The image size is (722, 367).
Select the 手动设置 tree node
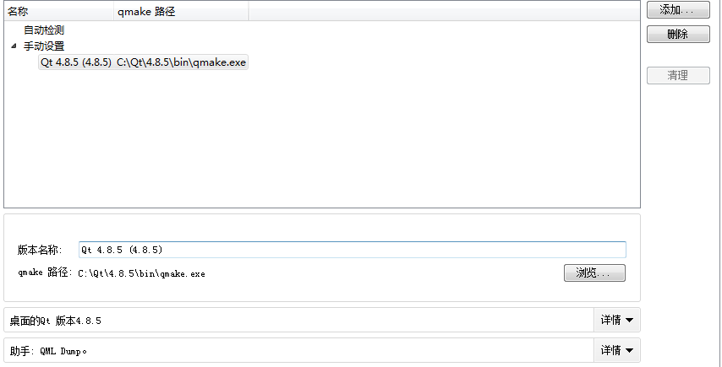pyautogui.click(x=44, y=46)
